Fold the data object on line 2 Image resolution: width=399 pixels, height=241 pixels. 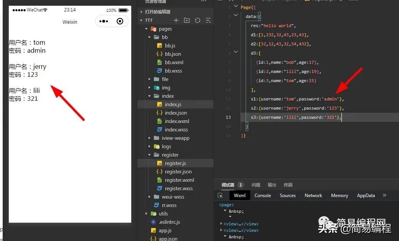[x=236, y=15]
